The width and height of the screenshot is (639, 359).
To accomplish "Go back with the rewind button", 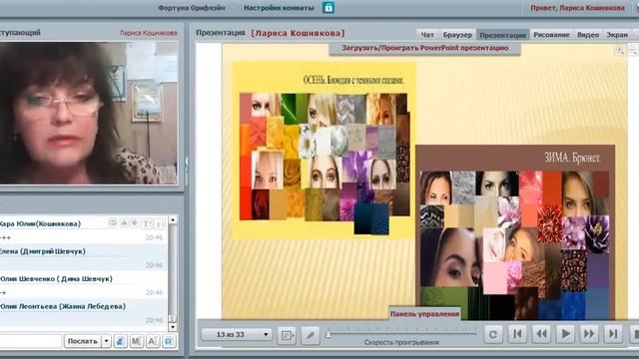I will pyautogui.click(x=541, y=334).
